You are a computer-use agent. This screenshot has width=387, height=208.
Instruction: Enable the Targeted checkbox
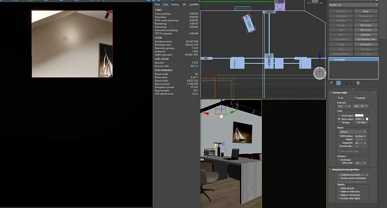[354, 98]
